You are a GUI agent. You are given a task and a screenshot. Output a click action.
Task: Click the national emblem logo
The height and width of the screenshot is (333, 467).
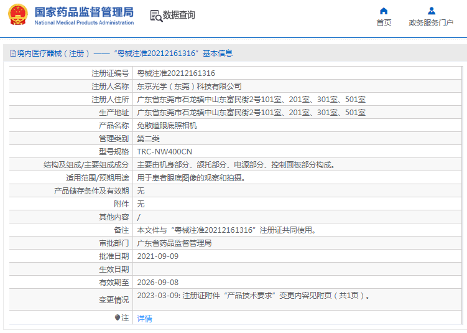pyautogui.click(x=18, y=14)
